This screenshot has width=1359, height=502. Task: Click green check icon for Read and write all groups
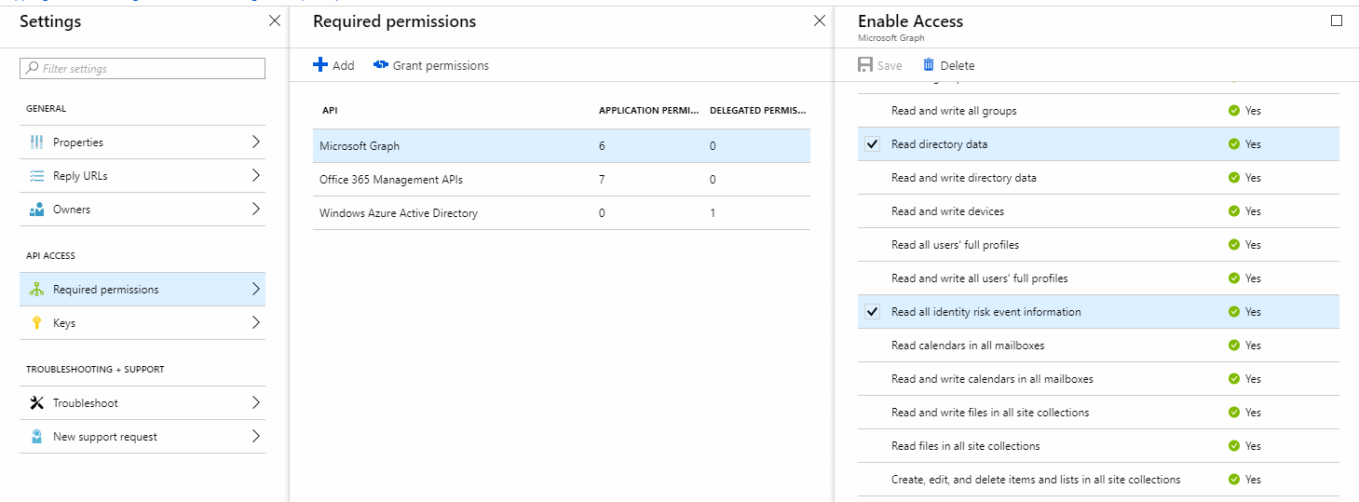coord(1234,111)
